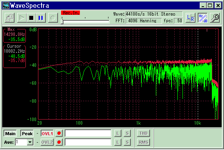
Task: Click the RMS button
Action: click(x=143, y=142)
